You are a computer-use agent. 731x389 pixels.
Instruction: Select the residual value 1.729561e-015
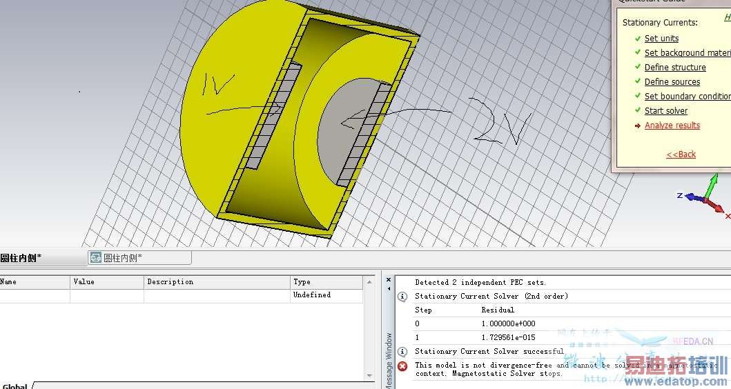508,337
